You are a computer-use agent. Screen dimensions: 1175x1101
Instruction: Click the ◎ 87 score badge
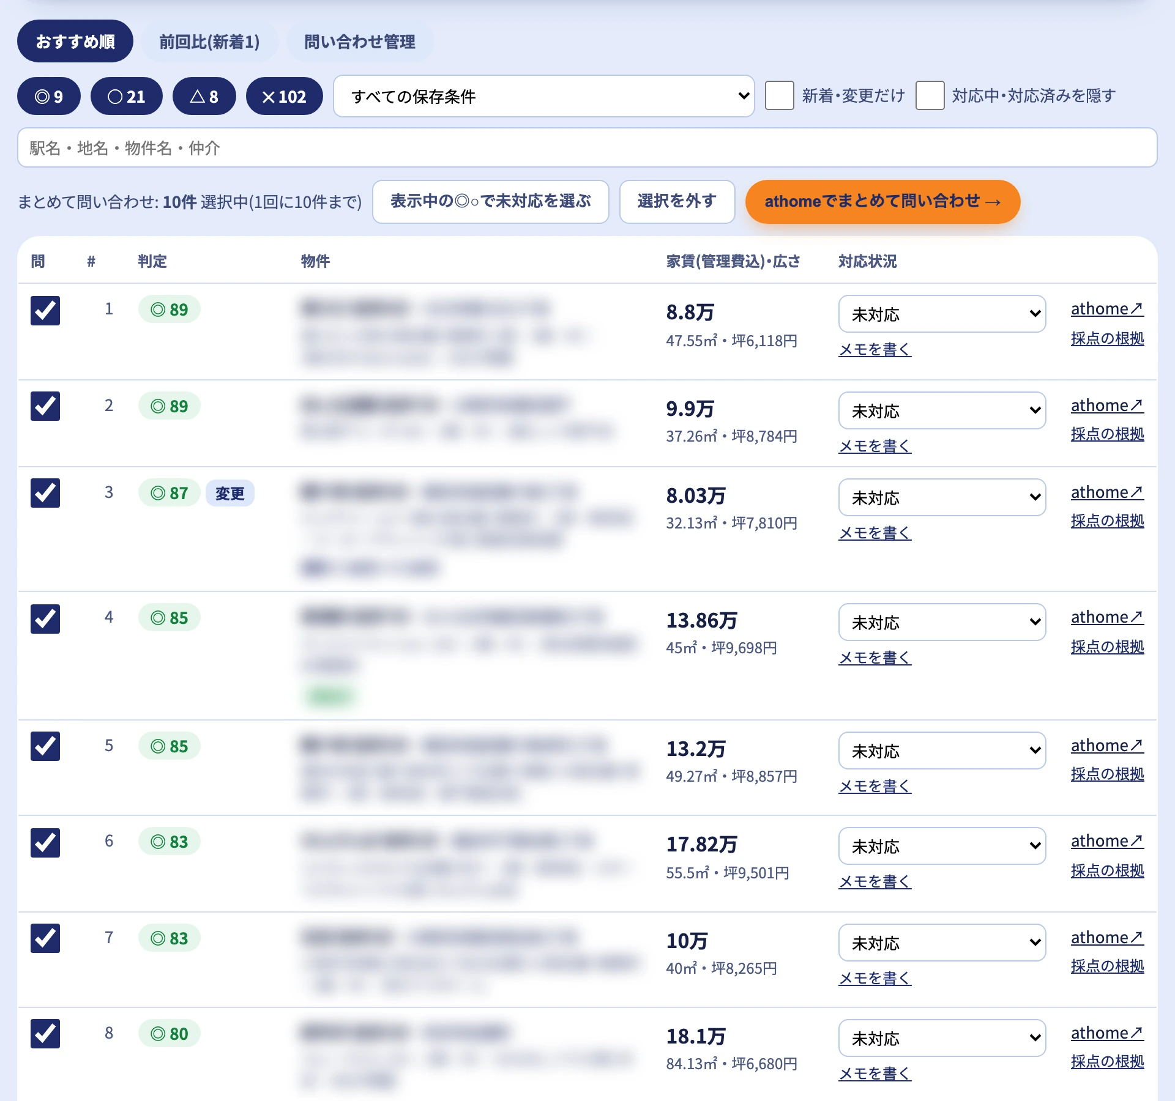click(170, 493)
